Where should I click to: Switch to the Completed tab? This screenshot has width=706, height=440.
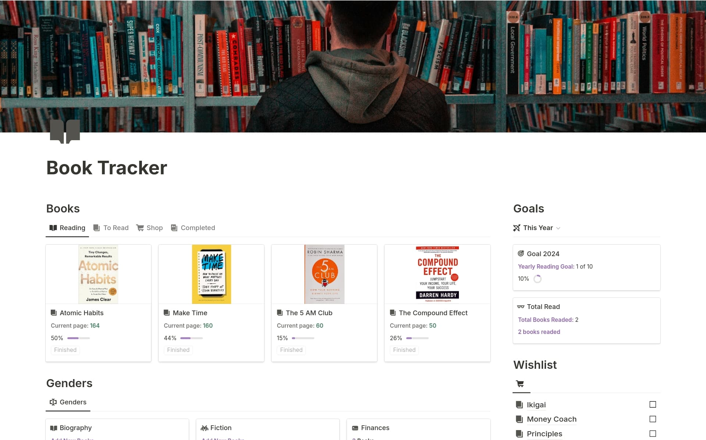coord(197,228)
